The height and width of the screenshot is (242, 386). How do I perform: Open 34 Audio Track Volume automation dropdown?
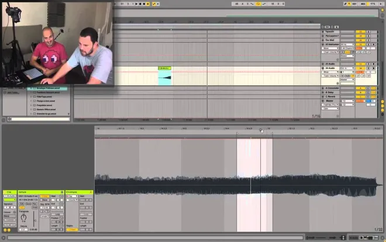click(330, 76)
